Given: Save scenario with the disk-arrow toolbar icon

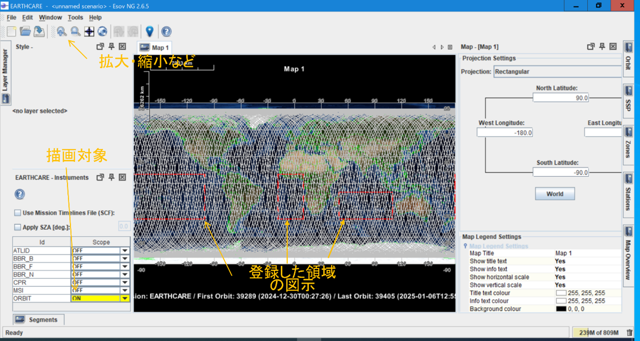Looking at the screenshot, I should click(39, 32).
